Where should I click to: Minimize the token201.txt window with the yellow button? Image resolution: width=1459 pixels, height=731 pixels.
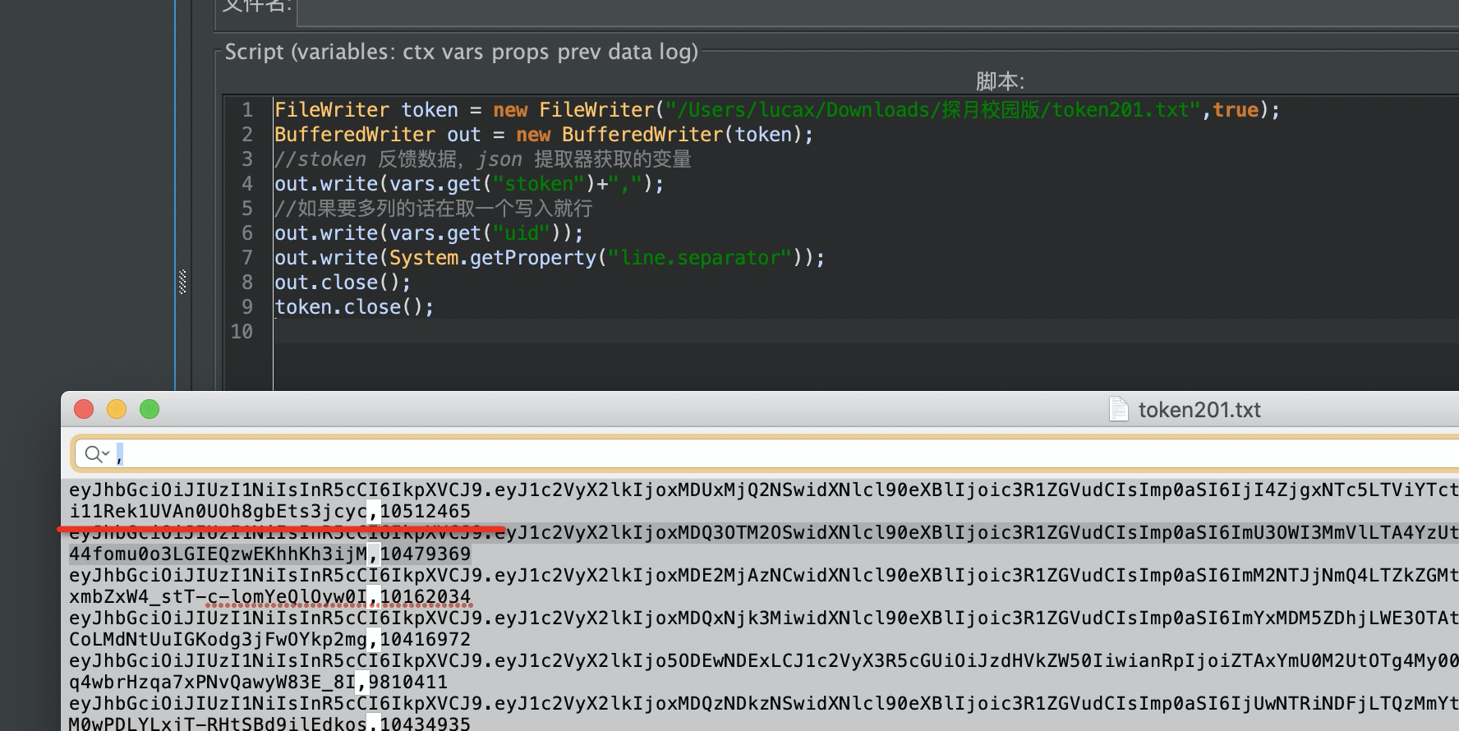click(x=117, y=409)
